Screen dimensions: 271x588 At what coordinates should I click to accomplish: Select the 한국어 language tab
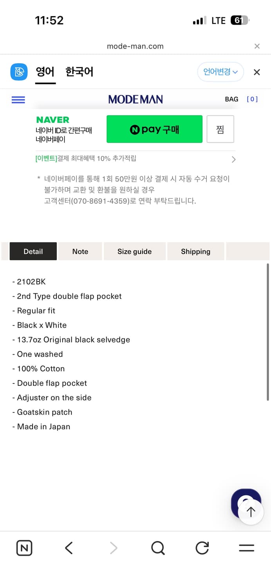coord(79,72)
